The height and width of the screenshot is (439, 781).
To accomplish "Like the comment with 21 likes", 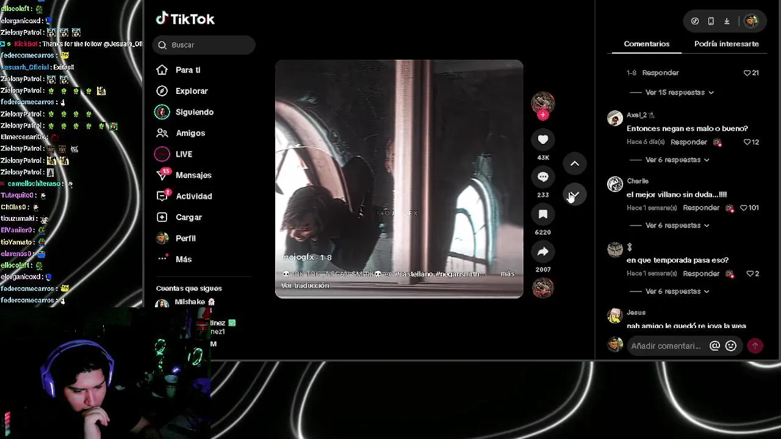I will point(747,73).
